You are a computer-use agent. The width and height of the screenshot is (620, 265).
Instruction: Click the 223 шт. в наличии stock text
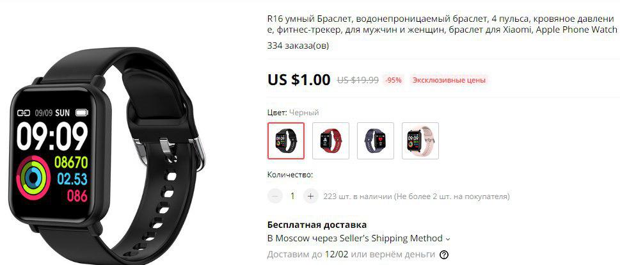(x=417, y=196)
